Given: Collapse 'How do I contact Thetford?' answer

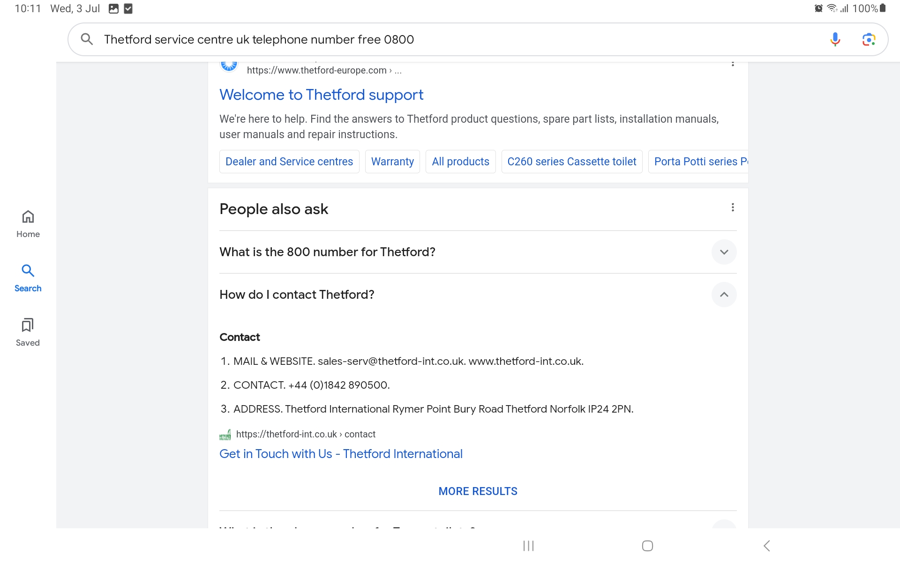Looking at the screenshot, I should [724, 295].
